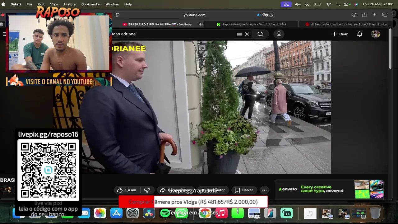Open the Safari menu
Screen dimensions: 398x224
click(16, 4)
